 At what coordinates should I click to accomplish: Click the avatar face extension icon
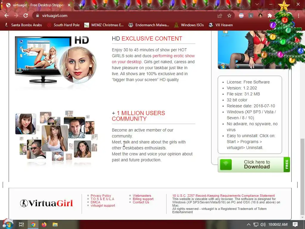point(260,16)
